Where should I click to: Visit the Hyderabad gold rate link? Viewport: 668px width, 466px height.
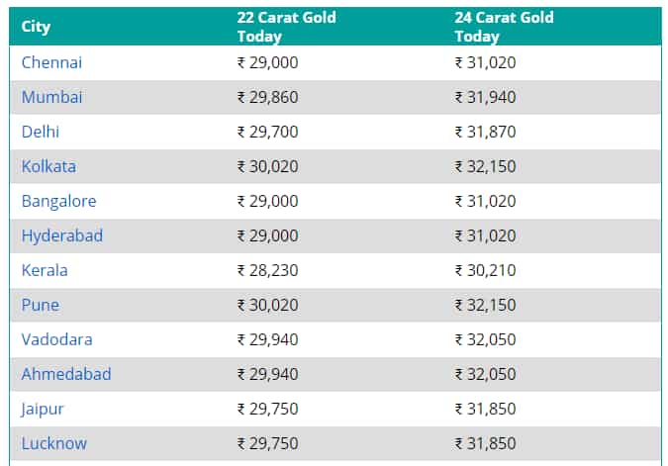(62, 235)
